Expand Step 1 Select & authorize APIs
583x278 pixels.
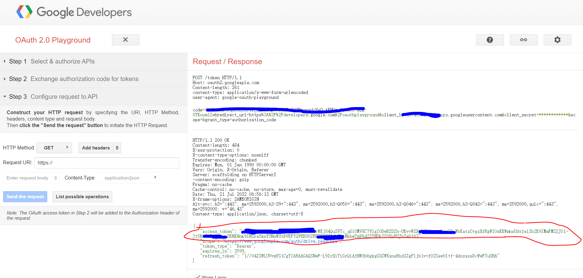[94, 61]
